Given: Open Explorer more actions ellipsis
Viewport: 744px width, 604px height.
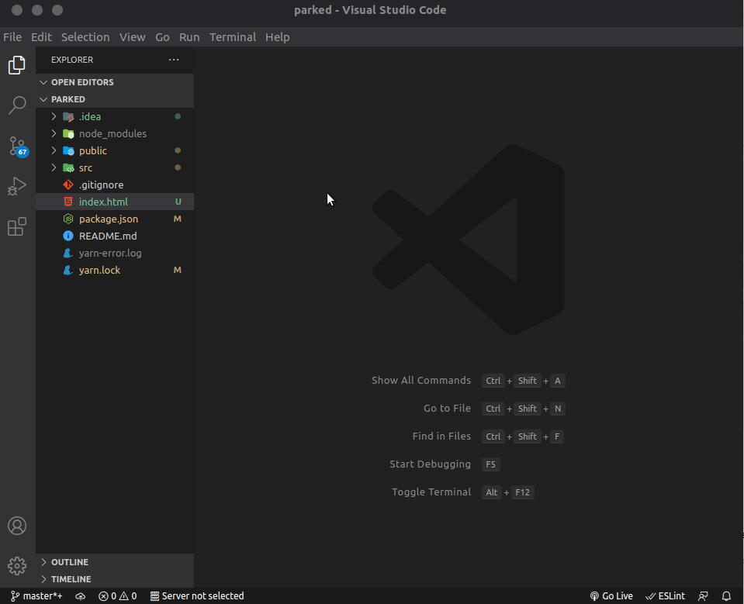Looking at the screenshot, I should (174, 60).
